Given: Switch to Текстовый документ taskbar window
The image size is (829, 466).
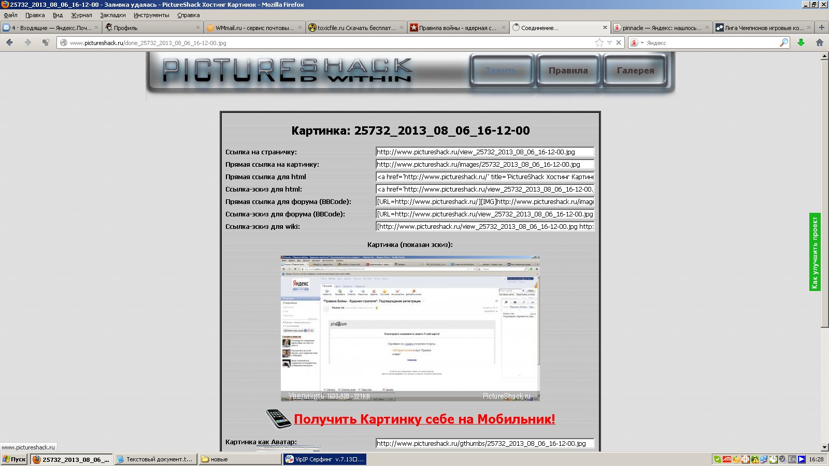Looking at the screenshot, I should click(x=155, y=459).
